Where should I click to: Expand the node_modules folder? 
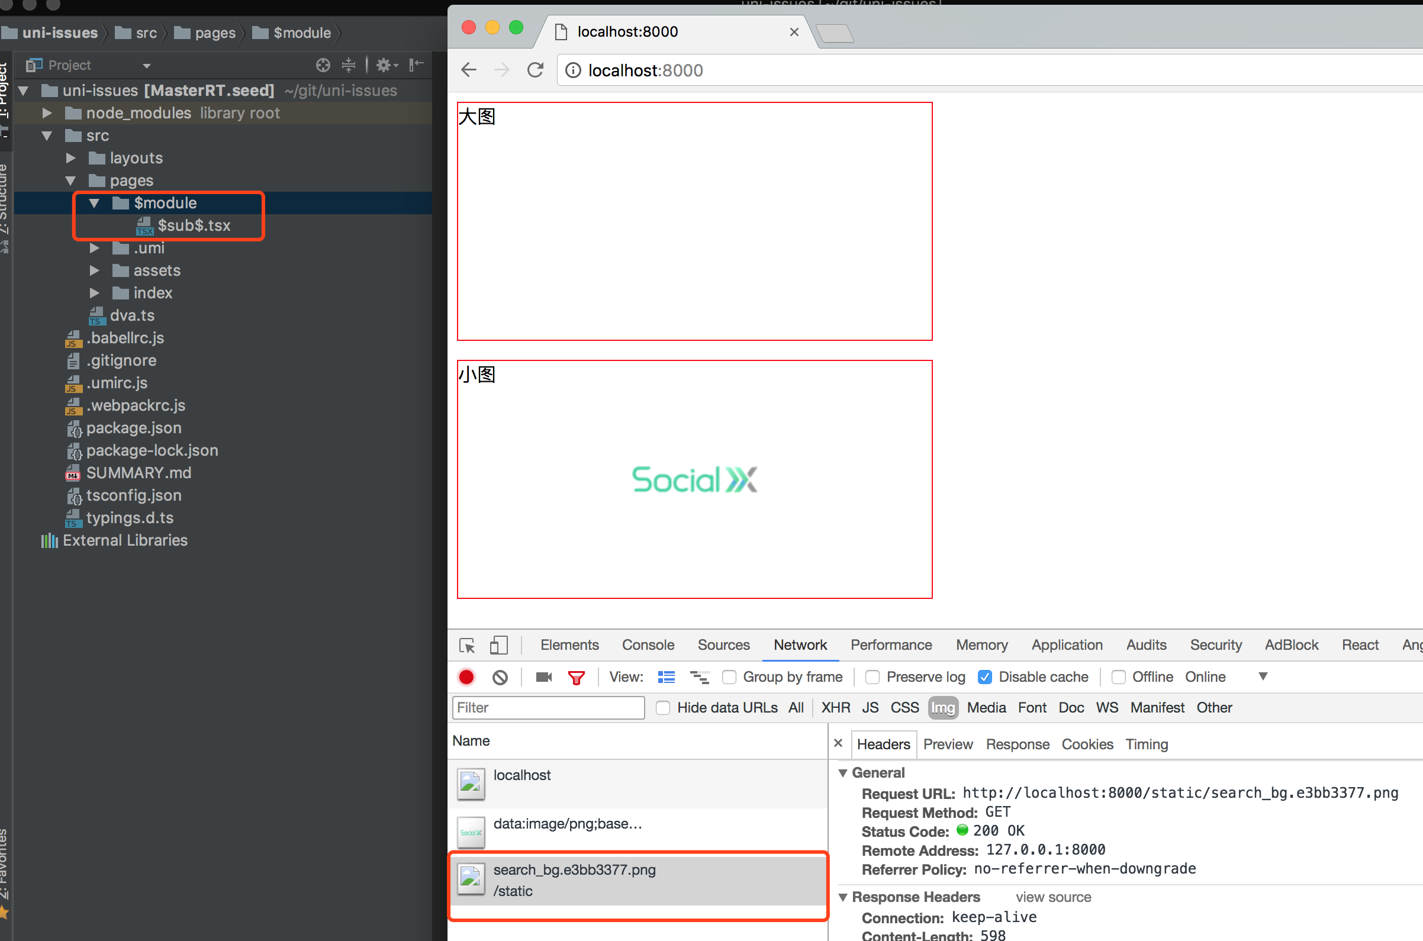tap(47, 113)
